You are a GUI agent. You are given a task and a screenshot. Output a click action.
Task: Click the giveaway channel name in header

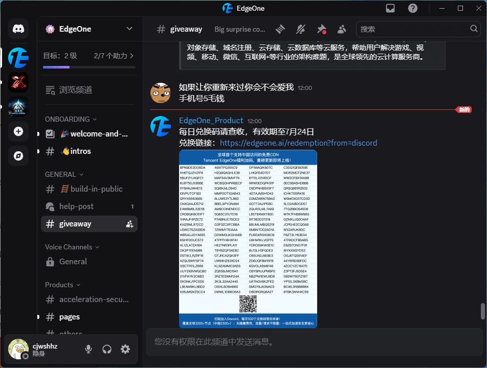coord(186,29)
